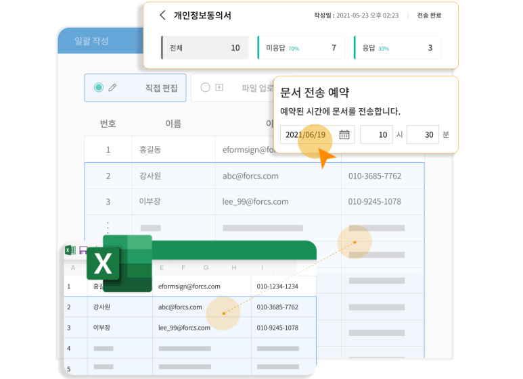Click the 2021/06/19 date field
523x379 pixels.
[317, 134]
